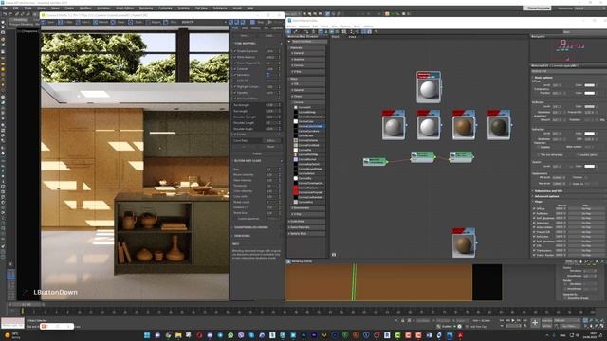The image size is (607, 341).
Task: Play the animation
Action: tap(513, 320)
